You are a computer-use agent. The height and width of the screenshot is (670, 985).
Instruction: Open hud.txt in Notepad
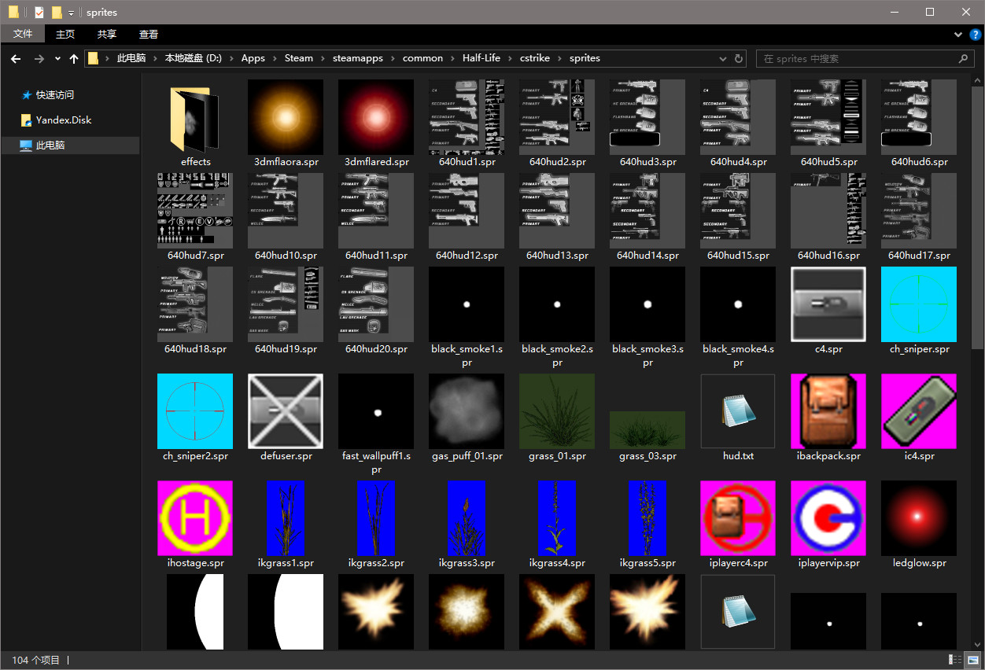coord(737,410)
